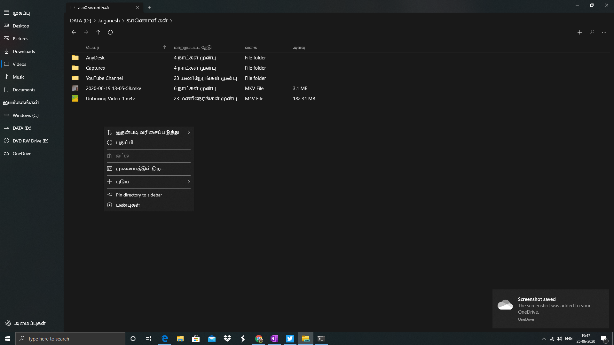Open Settings via the gear icon

pos(9,323)
